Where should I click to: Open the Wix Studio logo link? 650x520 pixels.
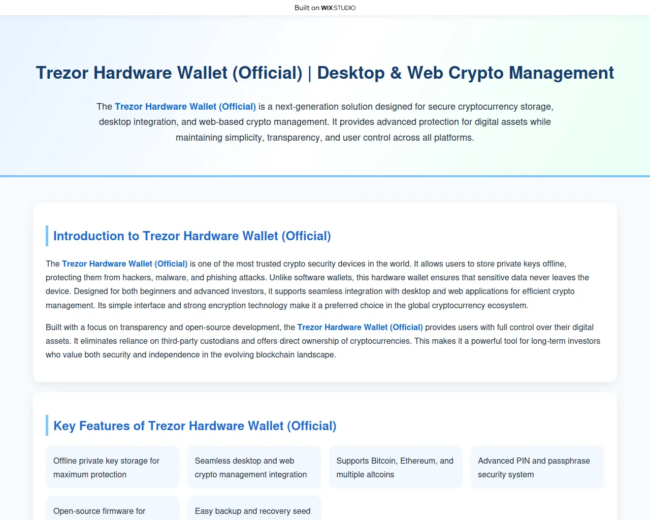tap(338, 8)
